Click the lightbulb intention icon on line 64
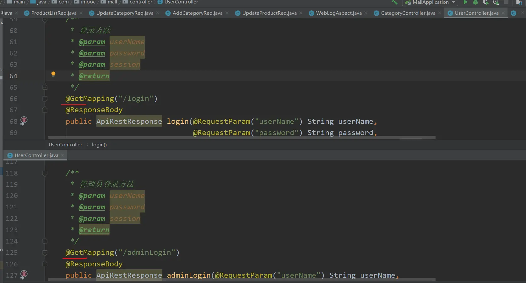This screenshot has width=526, height=283. tap(53, 74)
